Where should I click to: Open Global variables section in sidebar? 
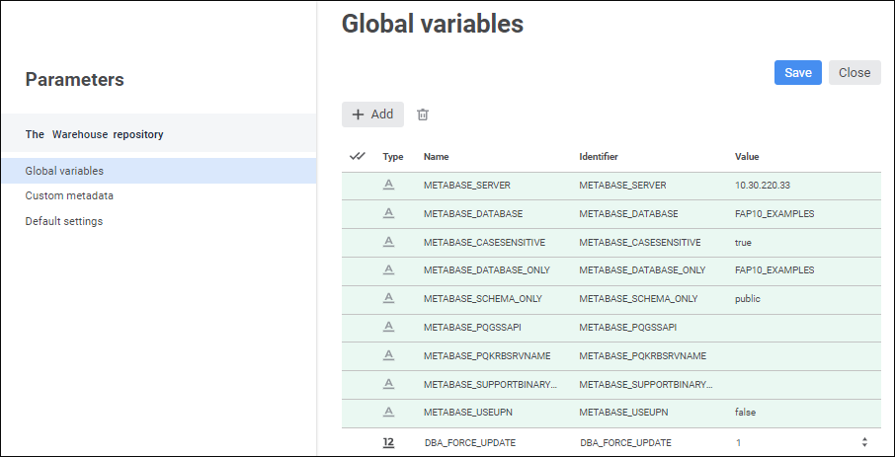(x=64, y=171)
